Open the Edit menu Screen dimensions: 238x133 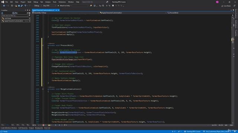[12, 2]
